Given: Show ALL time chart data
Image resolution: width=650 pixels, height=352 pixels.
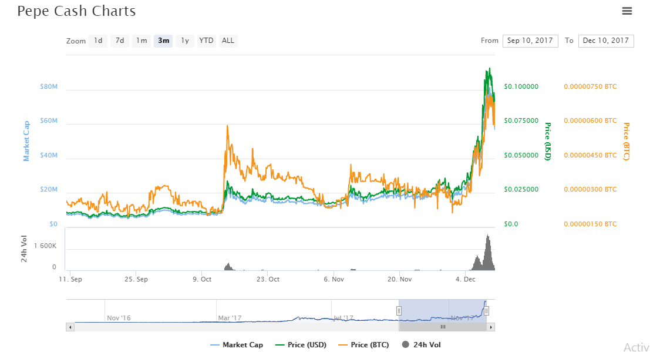Looking at the screenshot, I should (228, 41).
